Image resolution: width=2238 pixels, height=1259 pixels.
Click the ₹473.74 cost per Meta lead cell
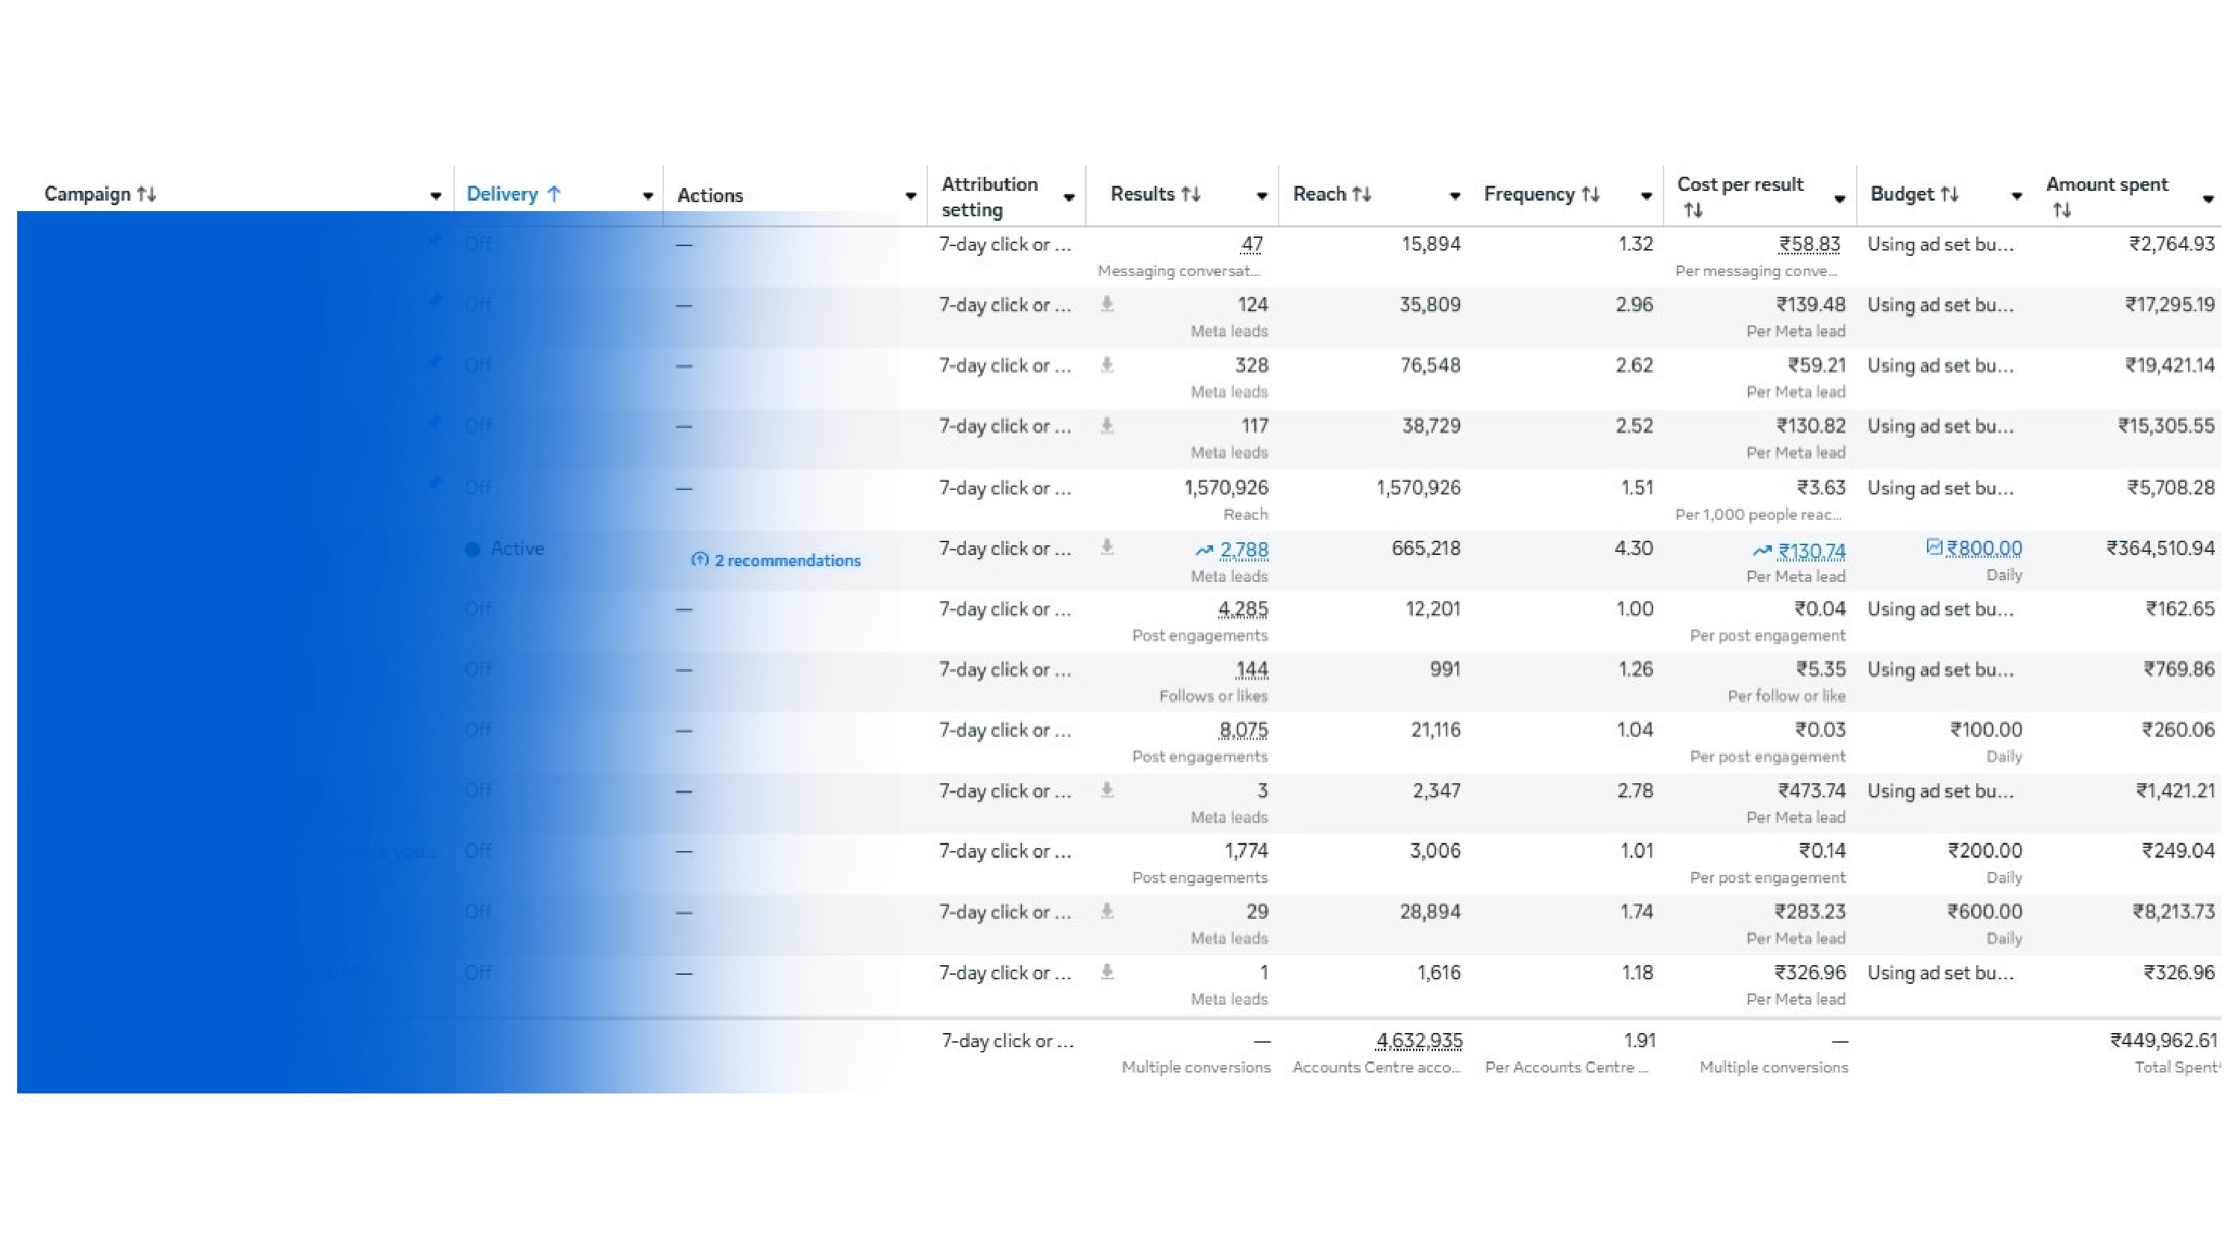pyautogui.click(x=1811, y=791)
